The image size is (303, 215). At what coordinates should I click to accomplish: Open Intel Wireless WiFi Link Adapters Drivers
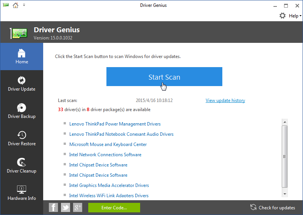(109, 195)
